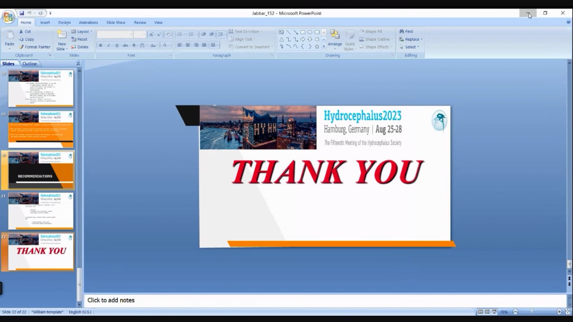
Task: Open the Slide Show ribbon tab
Action: 115,22
